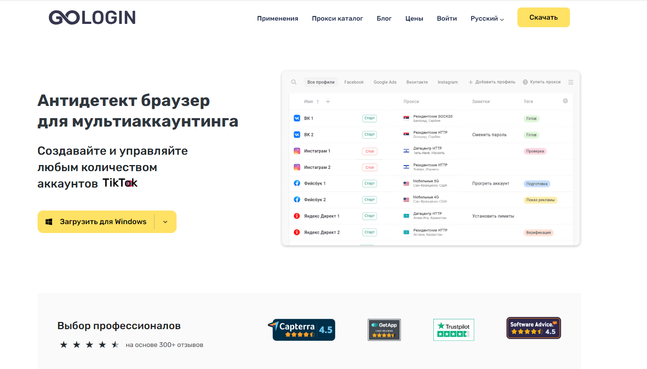
Task: Click the Теги column header
Action: tap(528, 101)
